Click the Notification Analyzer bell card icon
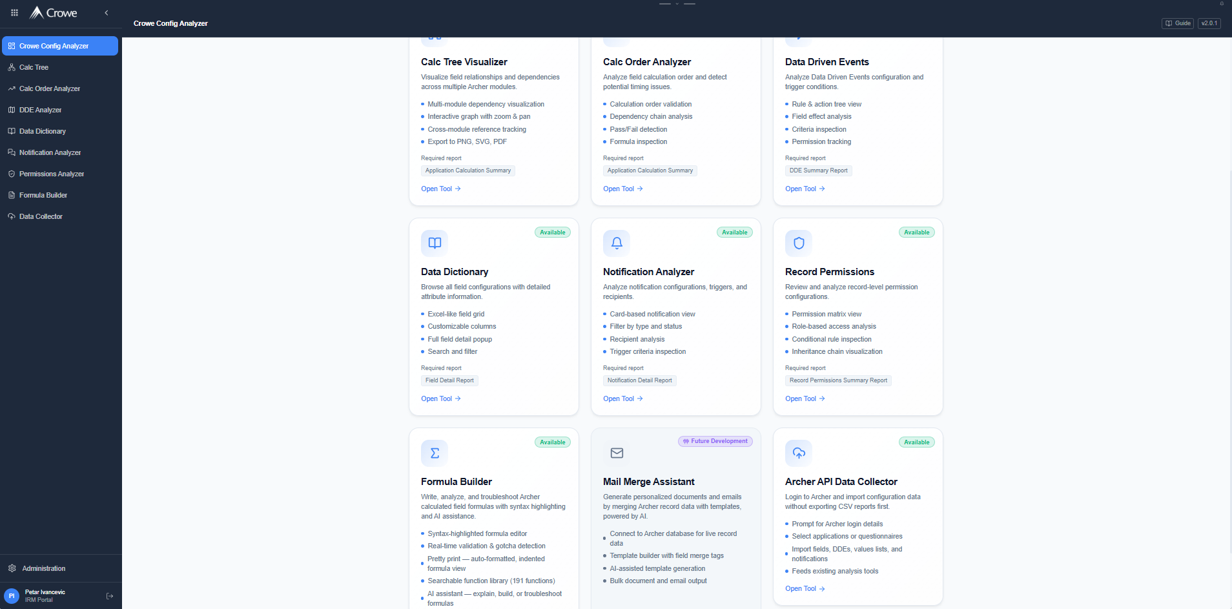The image size is (1232, 609). coord(617,243)
